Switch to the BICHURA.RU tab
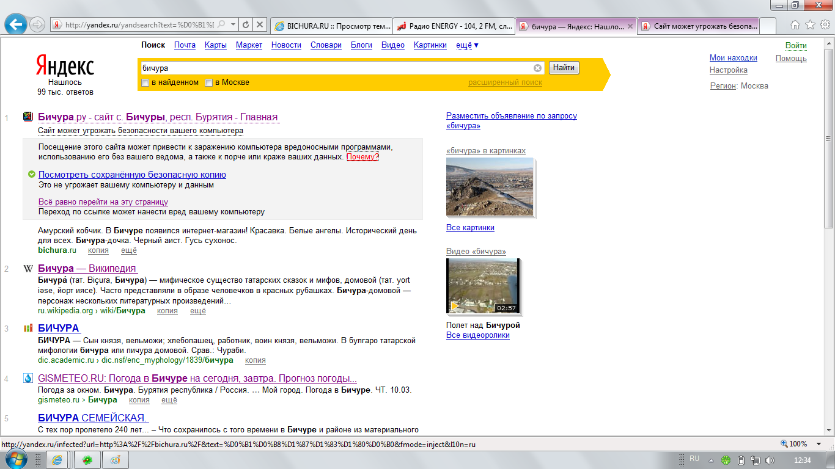This screenshot has width=835, height=469. pos(331,26)
